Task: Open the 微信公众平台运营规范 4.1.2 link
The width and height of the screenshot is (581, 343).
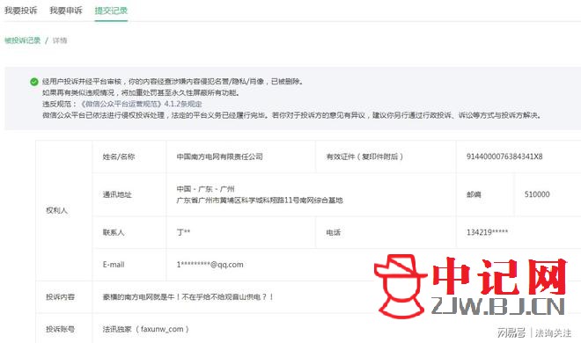Action: coord(141,104)
